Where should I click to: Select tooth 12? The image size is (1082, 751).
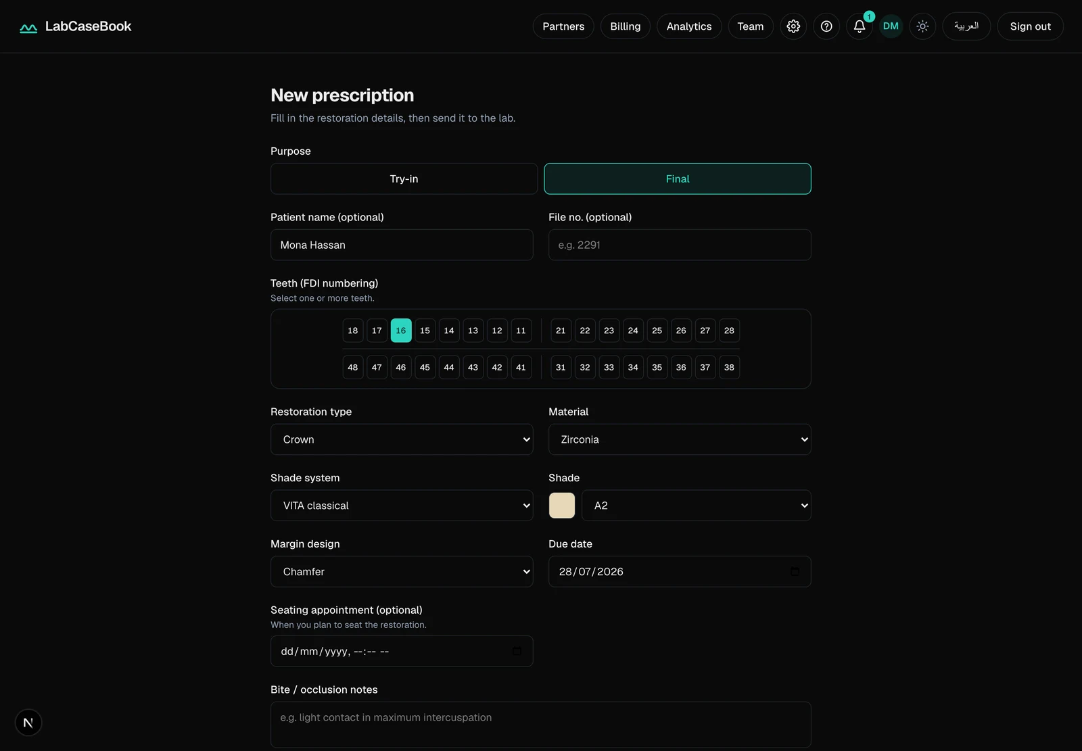coord(497,331)
